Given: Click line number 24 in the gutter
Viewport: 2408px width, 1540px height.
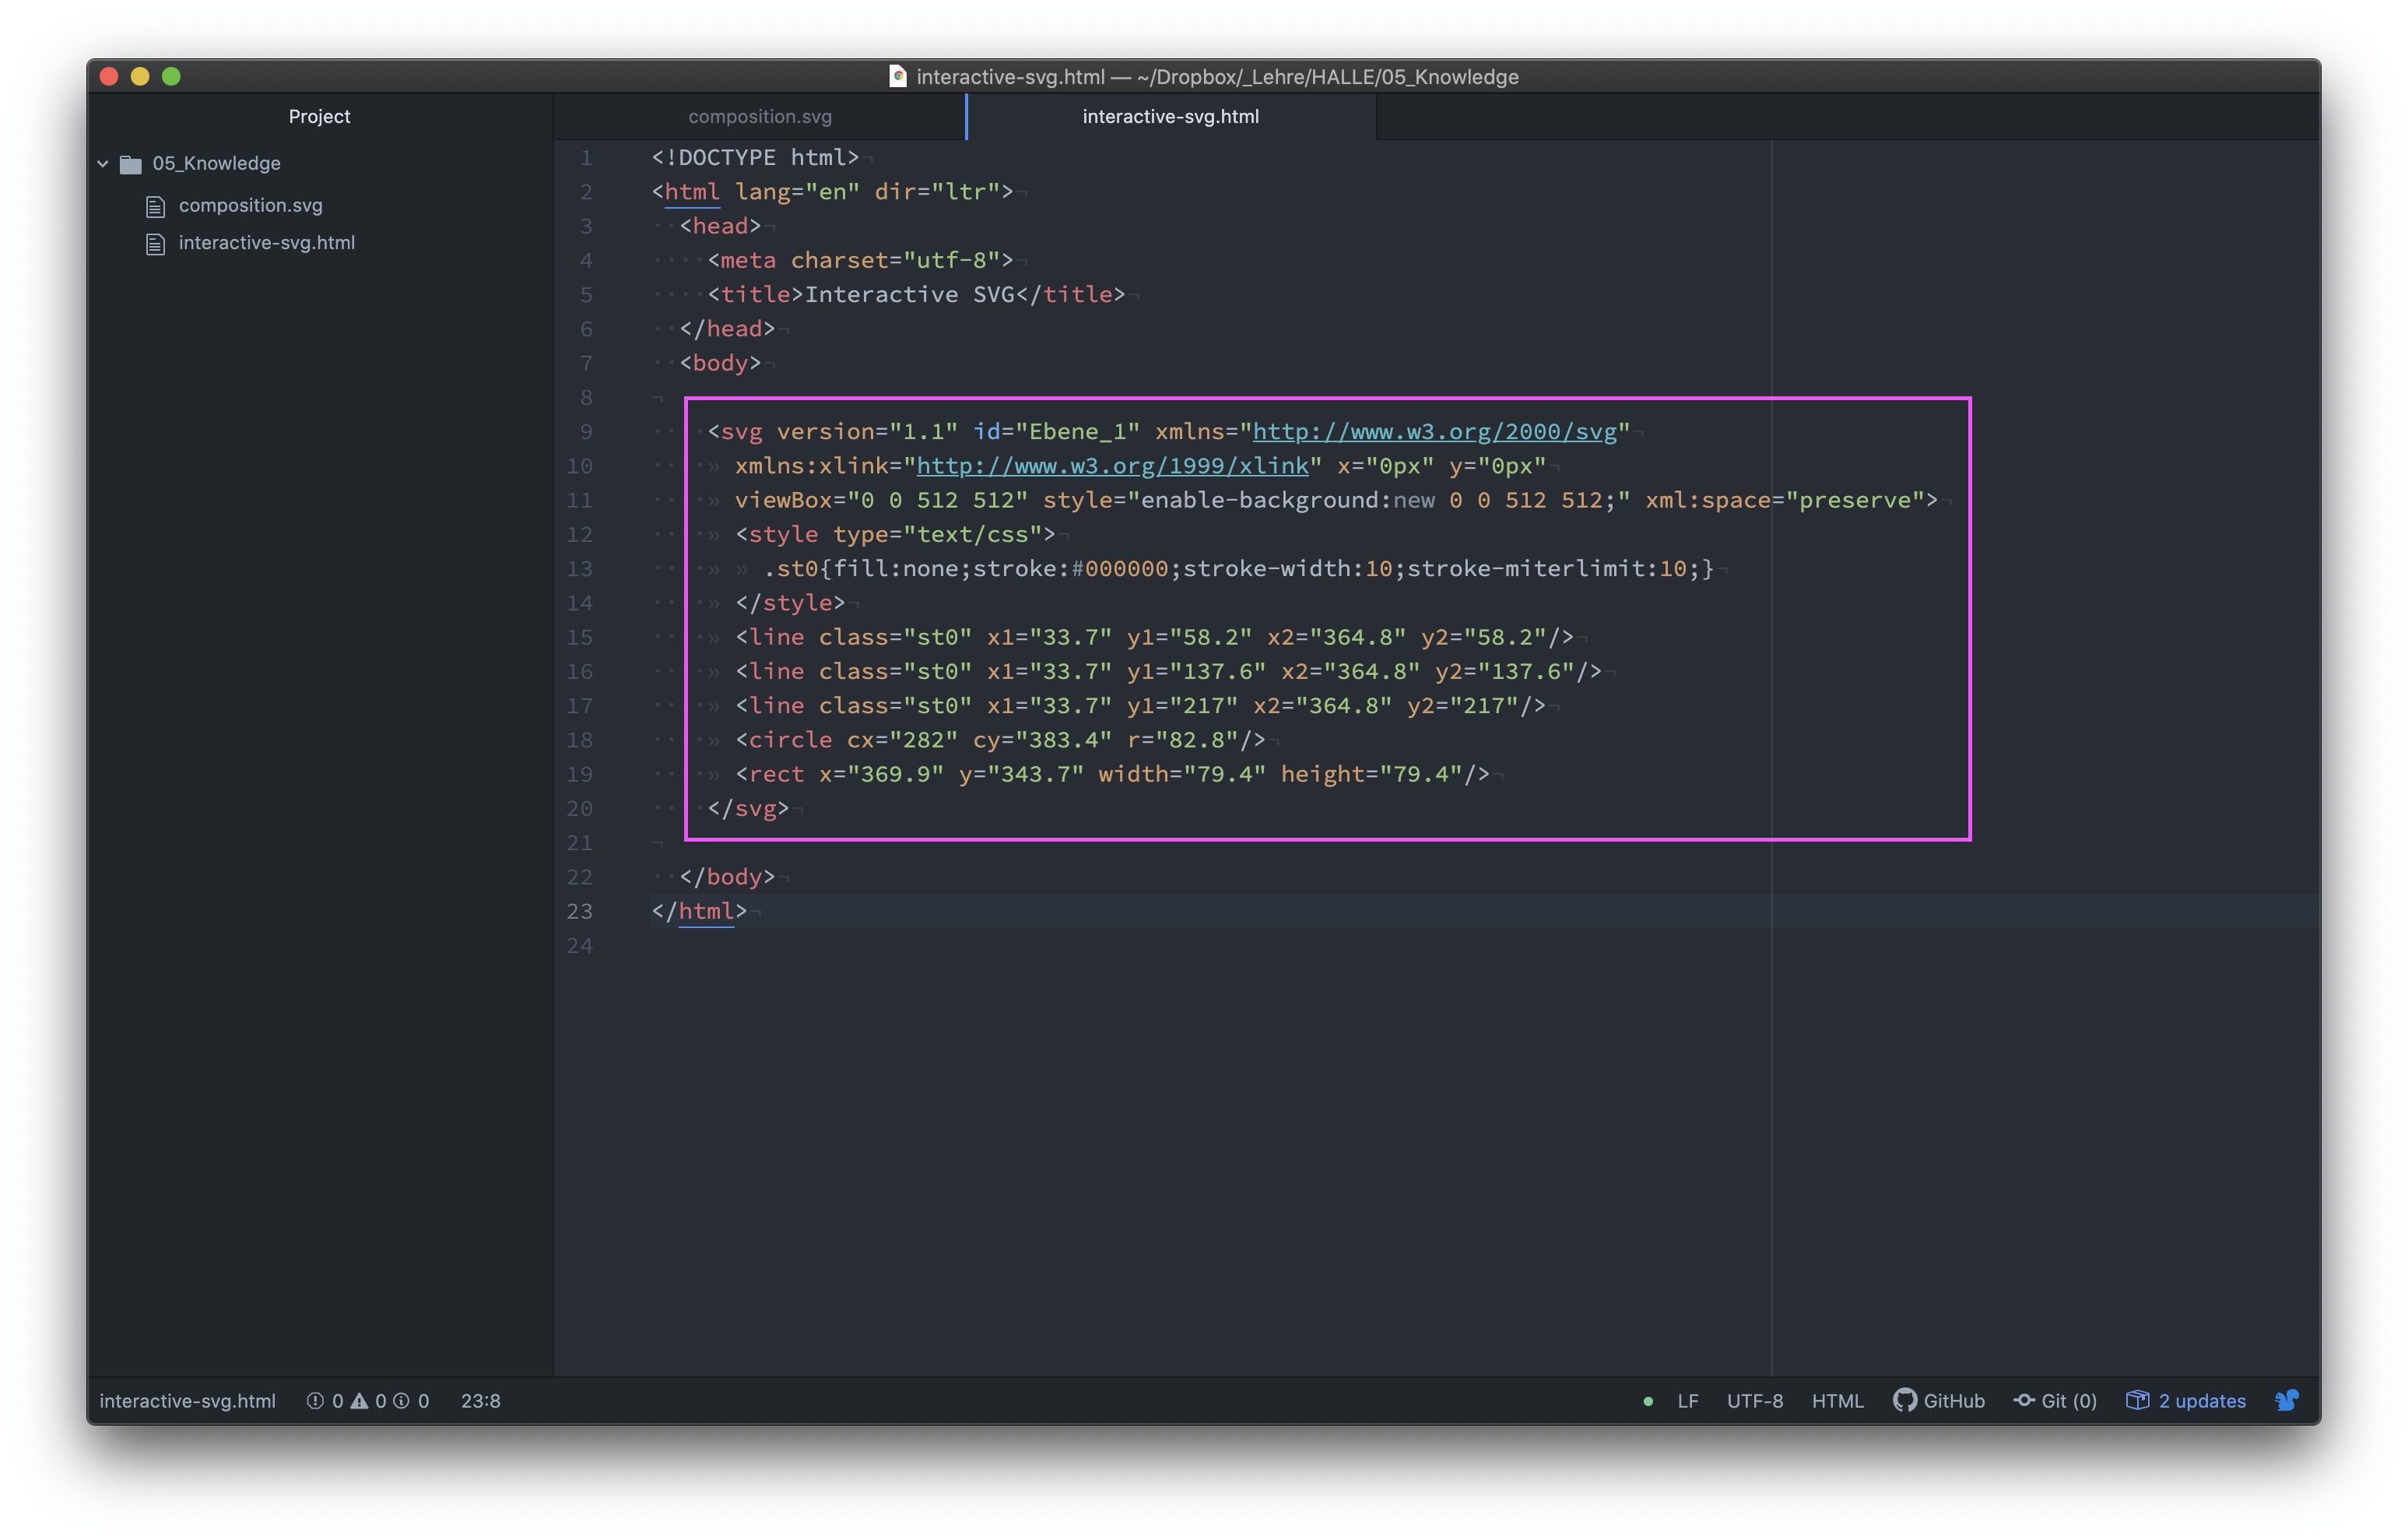Looking at the screenshot, I should [x=580, y=946].
